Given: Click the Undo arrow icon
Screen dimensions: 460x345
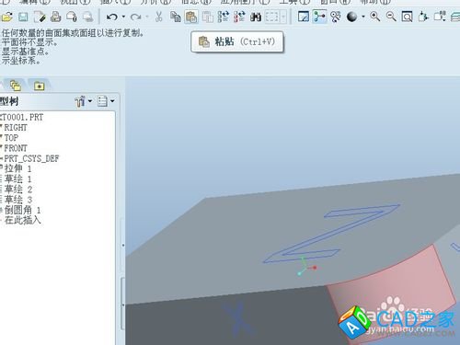Looking at the screenshot, I should (x=112, y=17).
